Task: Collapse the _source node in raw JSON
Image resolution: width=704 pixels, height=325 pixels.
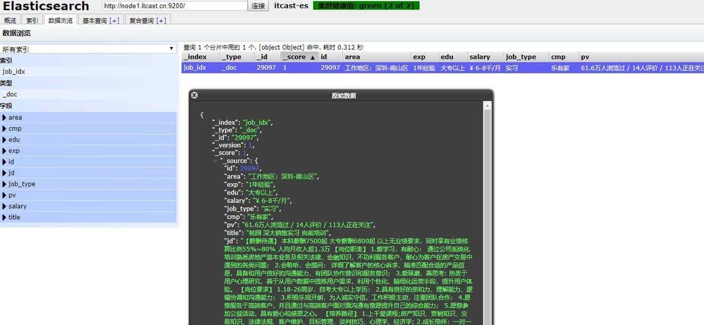Action: coord(215,161)
